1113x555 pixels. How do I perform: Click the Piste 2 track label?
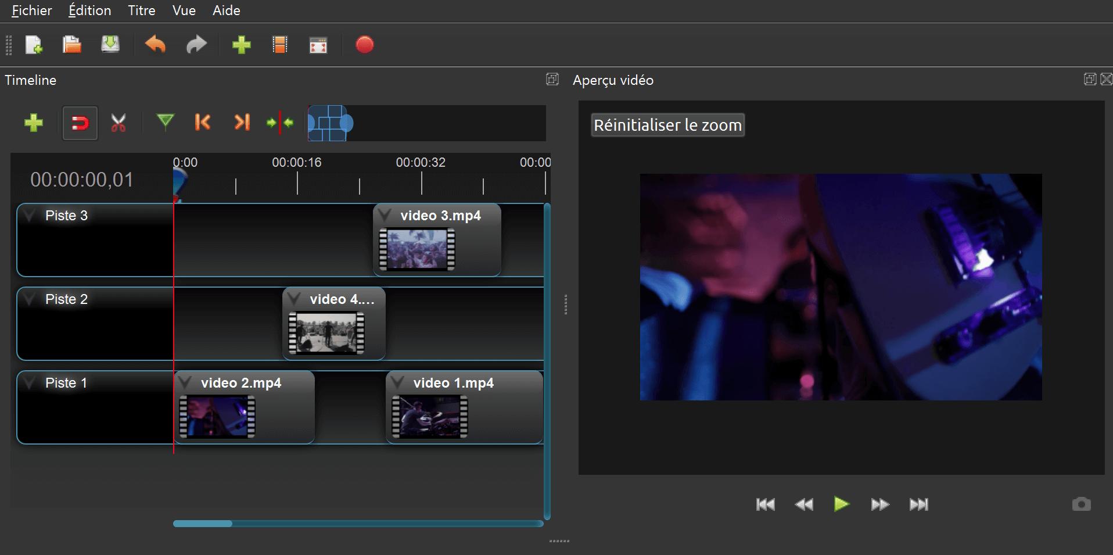click(x=66, y=299)
